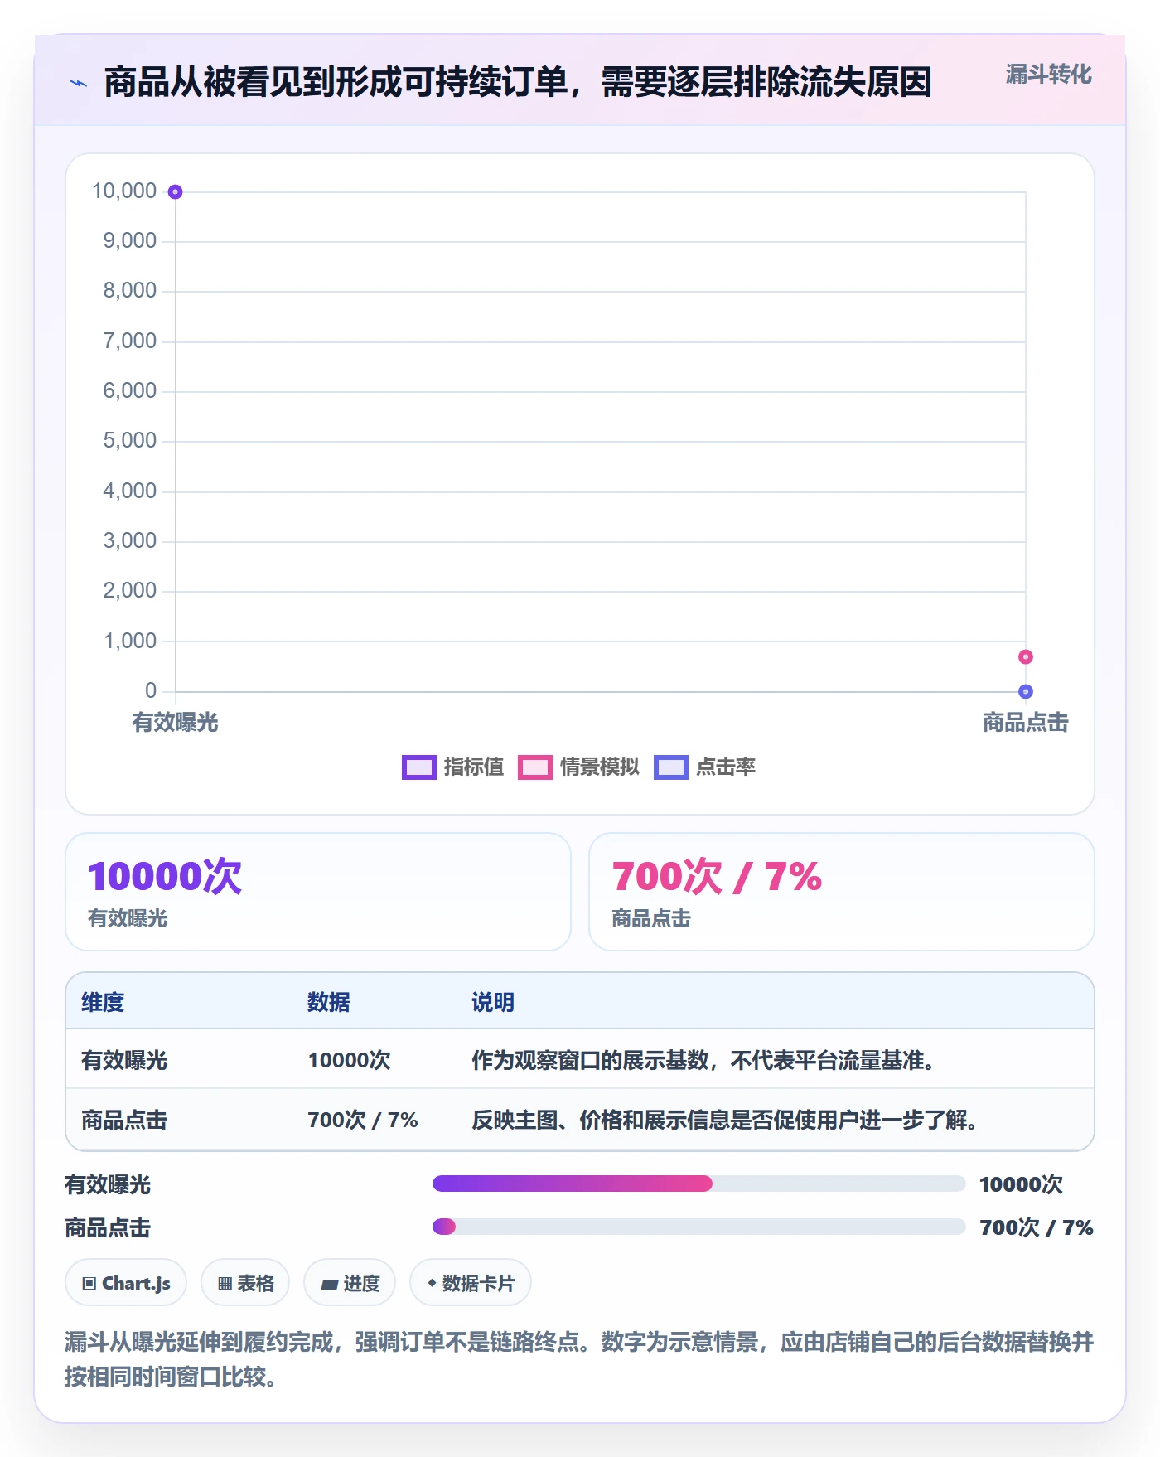This screenshot has width=1160, height=1457.
Task: Click the 说明 column header
Action: pos(493,1002)
